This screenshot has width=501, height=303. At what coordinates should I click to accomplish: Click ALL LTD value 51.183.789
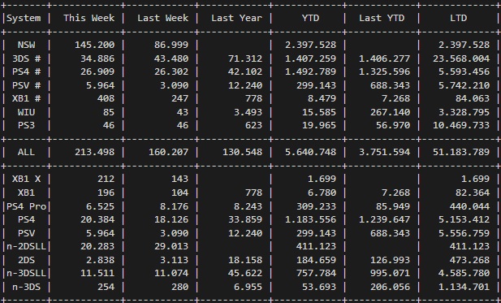point(461,152)
